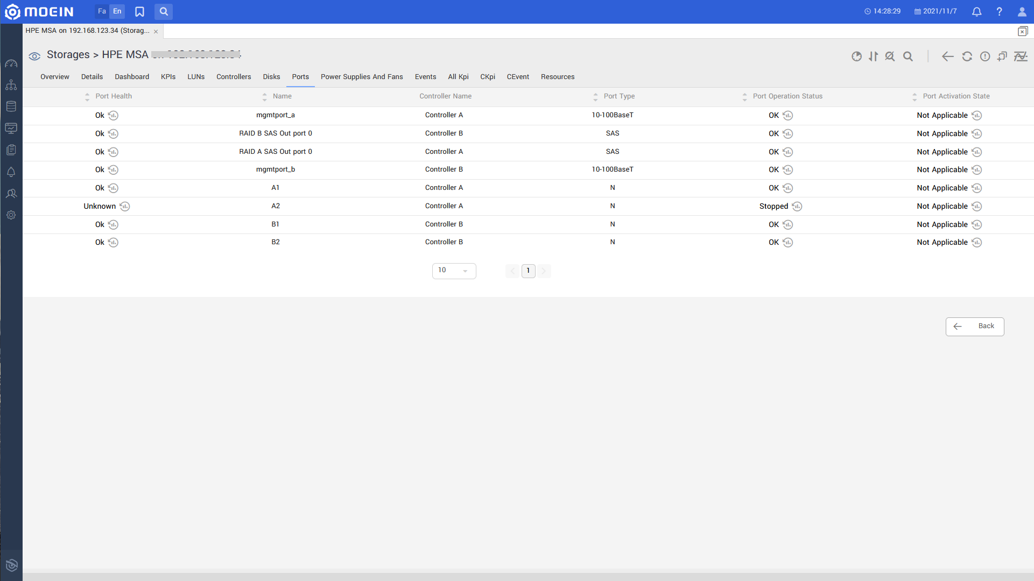Screen dimensions: 1034x581
Task: Open the monitor chart icon in sidebar
Action: click(11, 128)
